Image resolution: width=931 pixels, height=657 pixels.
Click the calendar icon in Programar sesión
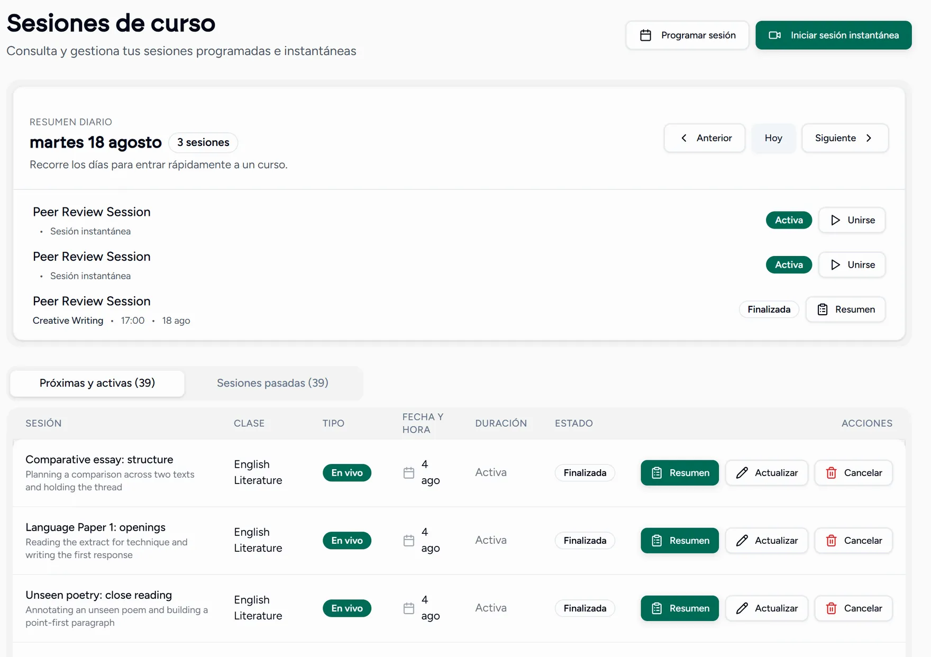(x=645, y=35)
